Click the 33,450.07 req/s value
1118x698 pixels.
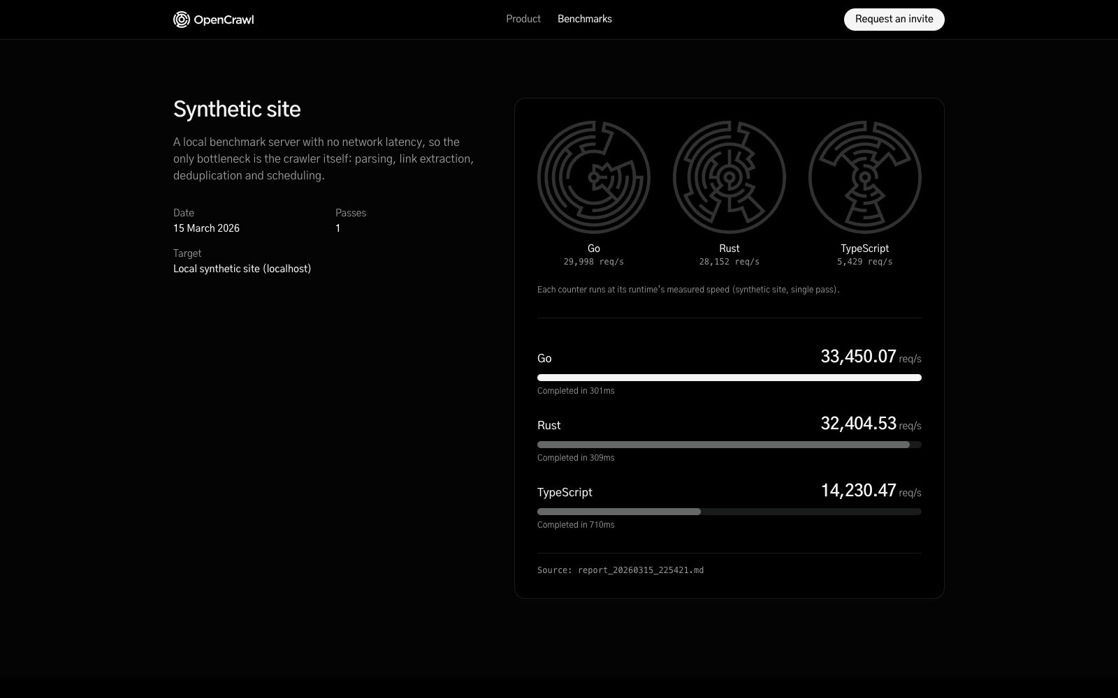(871, 357)
